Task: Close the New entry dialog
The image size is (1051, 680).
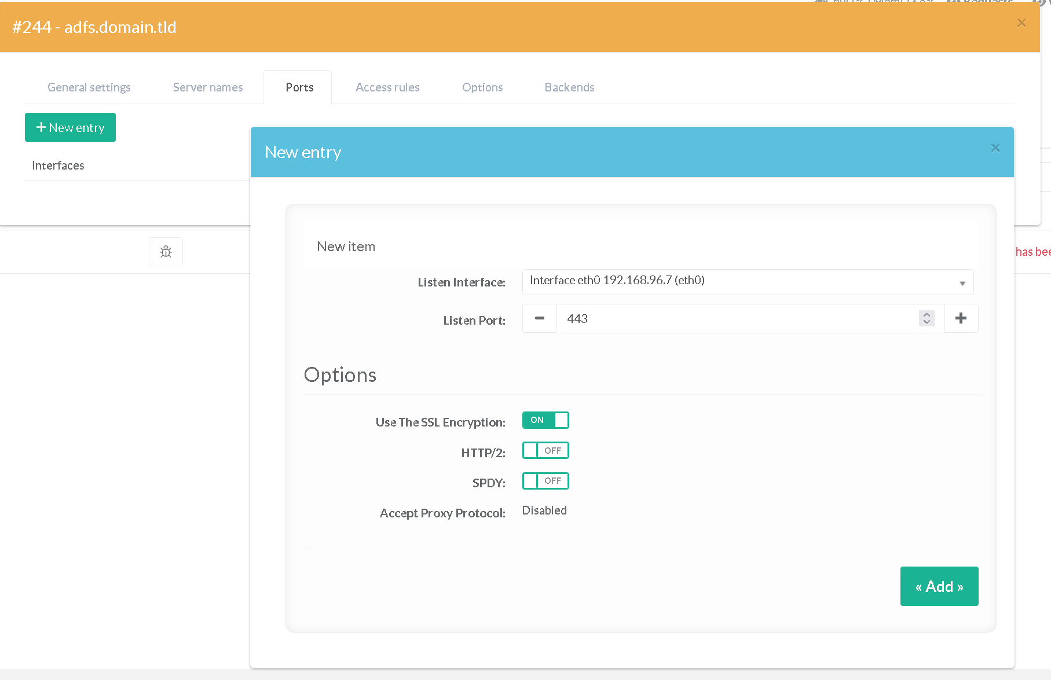Action: tap(995, 148)
